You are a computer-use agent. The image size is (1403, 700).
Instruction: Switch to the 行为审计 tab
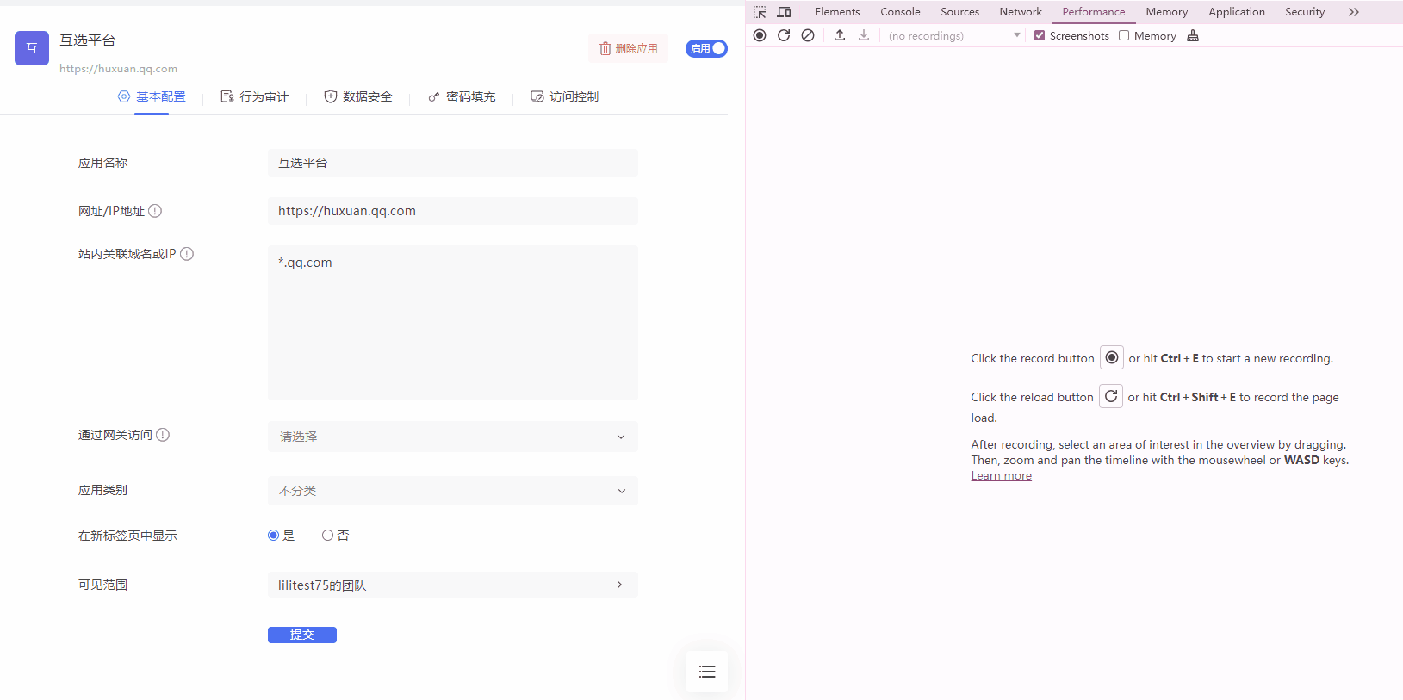255,96
